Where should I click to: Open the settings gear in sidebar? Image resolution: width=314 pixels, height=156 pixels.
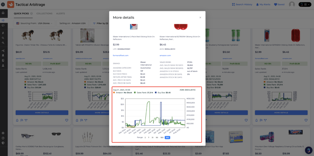click(3, 133)
